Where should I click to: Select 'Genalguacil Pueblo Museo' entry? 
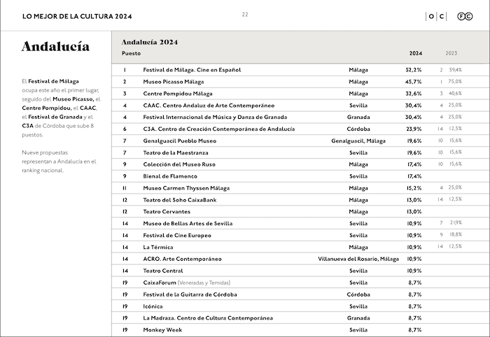pyautogui.click(x=180, y=141)
